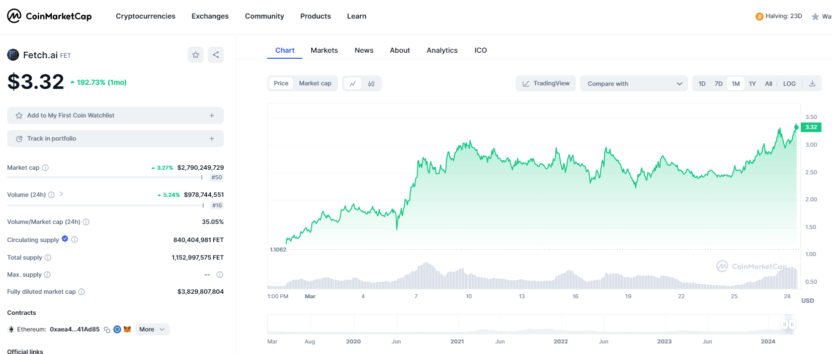Click the download chart icon
This screenshot has width=832, height=354.
812,84
